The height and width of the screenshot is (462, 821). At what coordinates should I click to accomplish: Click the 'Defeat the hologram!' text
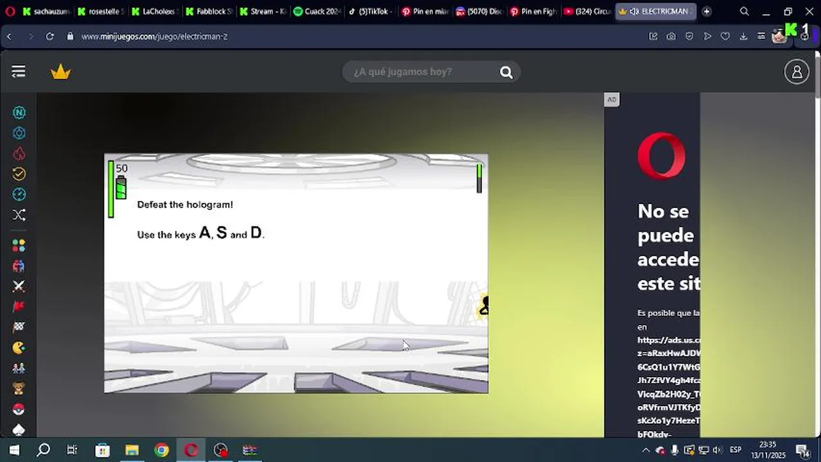[185, 205]
